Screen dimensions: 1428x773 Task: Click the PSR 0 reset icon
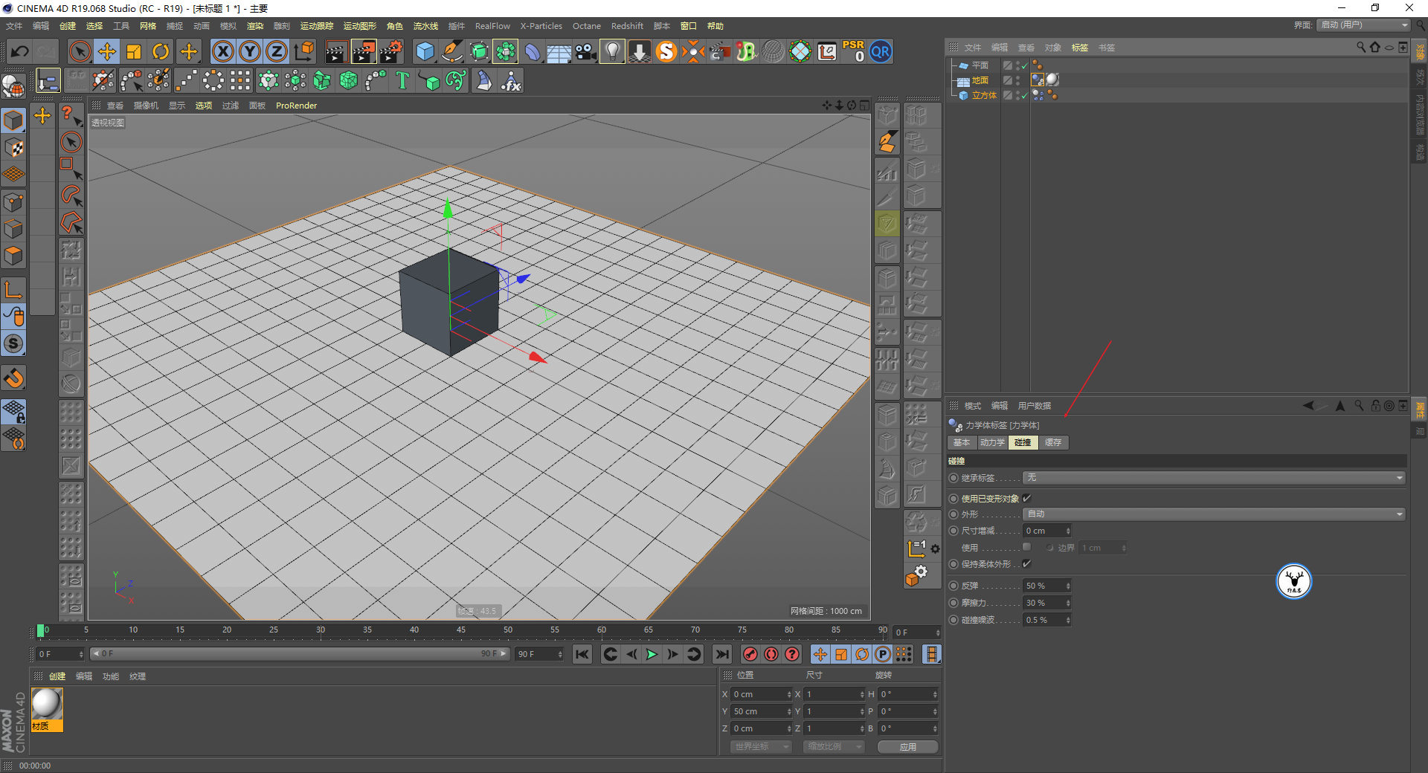(854, 51)
